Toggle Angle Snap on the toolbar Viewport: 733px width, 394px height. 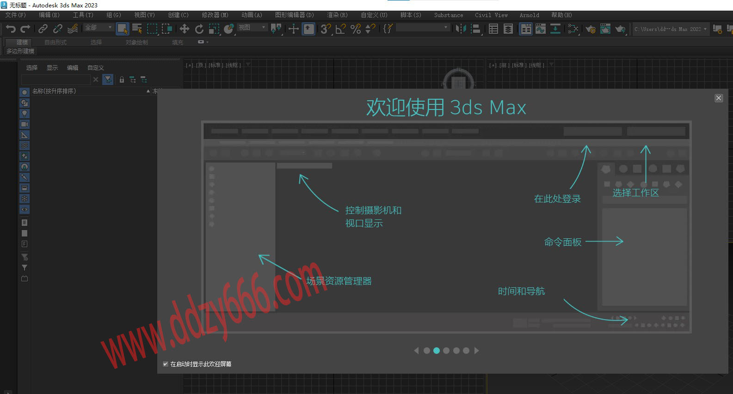pos(341,29)
